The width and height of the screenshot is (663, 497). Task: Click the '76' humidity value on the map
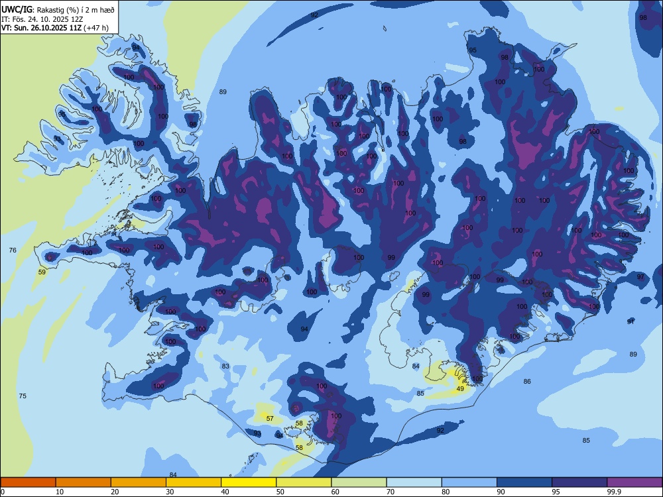[13, 250]
